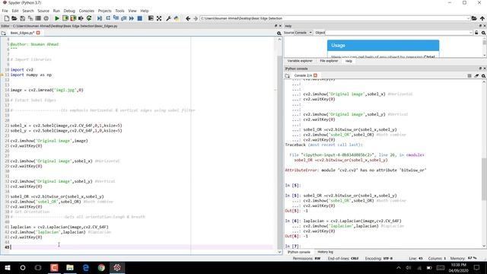
Task: Open the Source Console dropdown
Action: [x=303, y=33]
